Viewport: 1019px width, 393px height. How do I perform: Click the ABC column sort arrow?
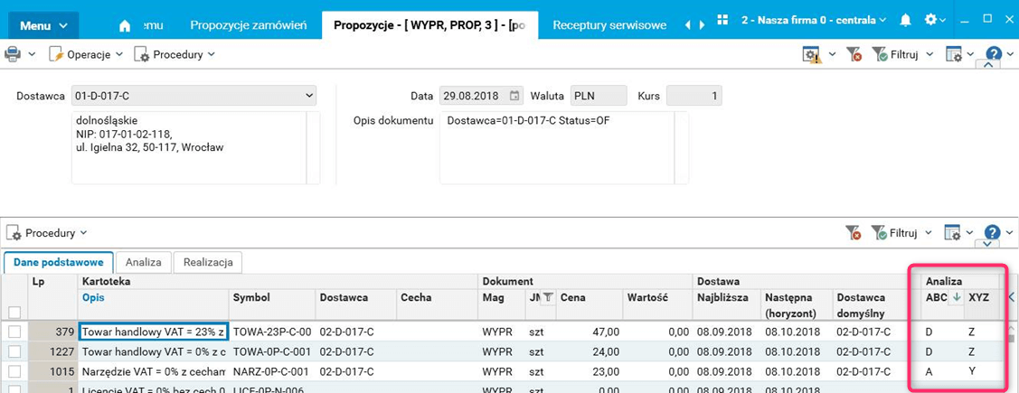[956, 297]
